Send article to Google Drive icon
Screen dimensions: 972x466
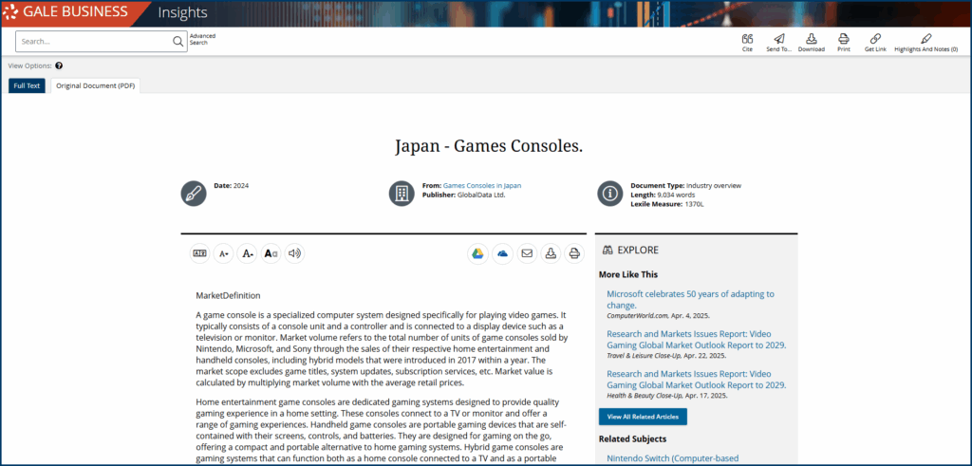tap(478, 253)
